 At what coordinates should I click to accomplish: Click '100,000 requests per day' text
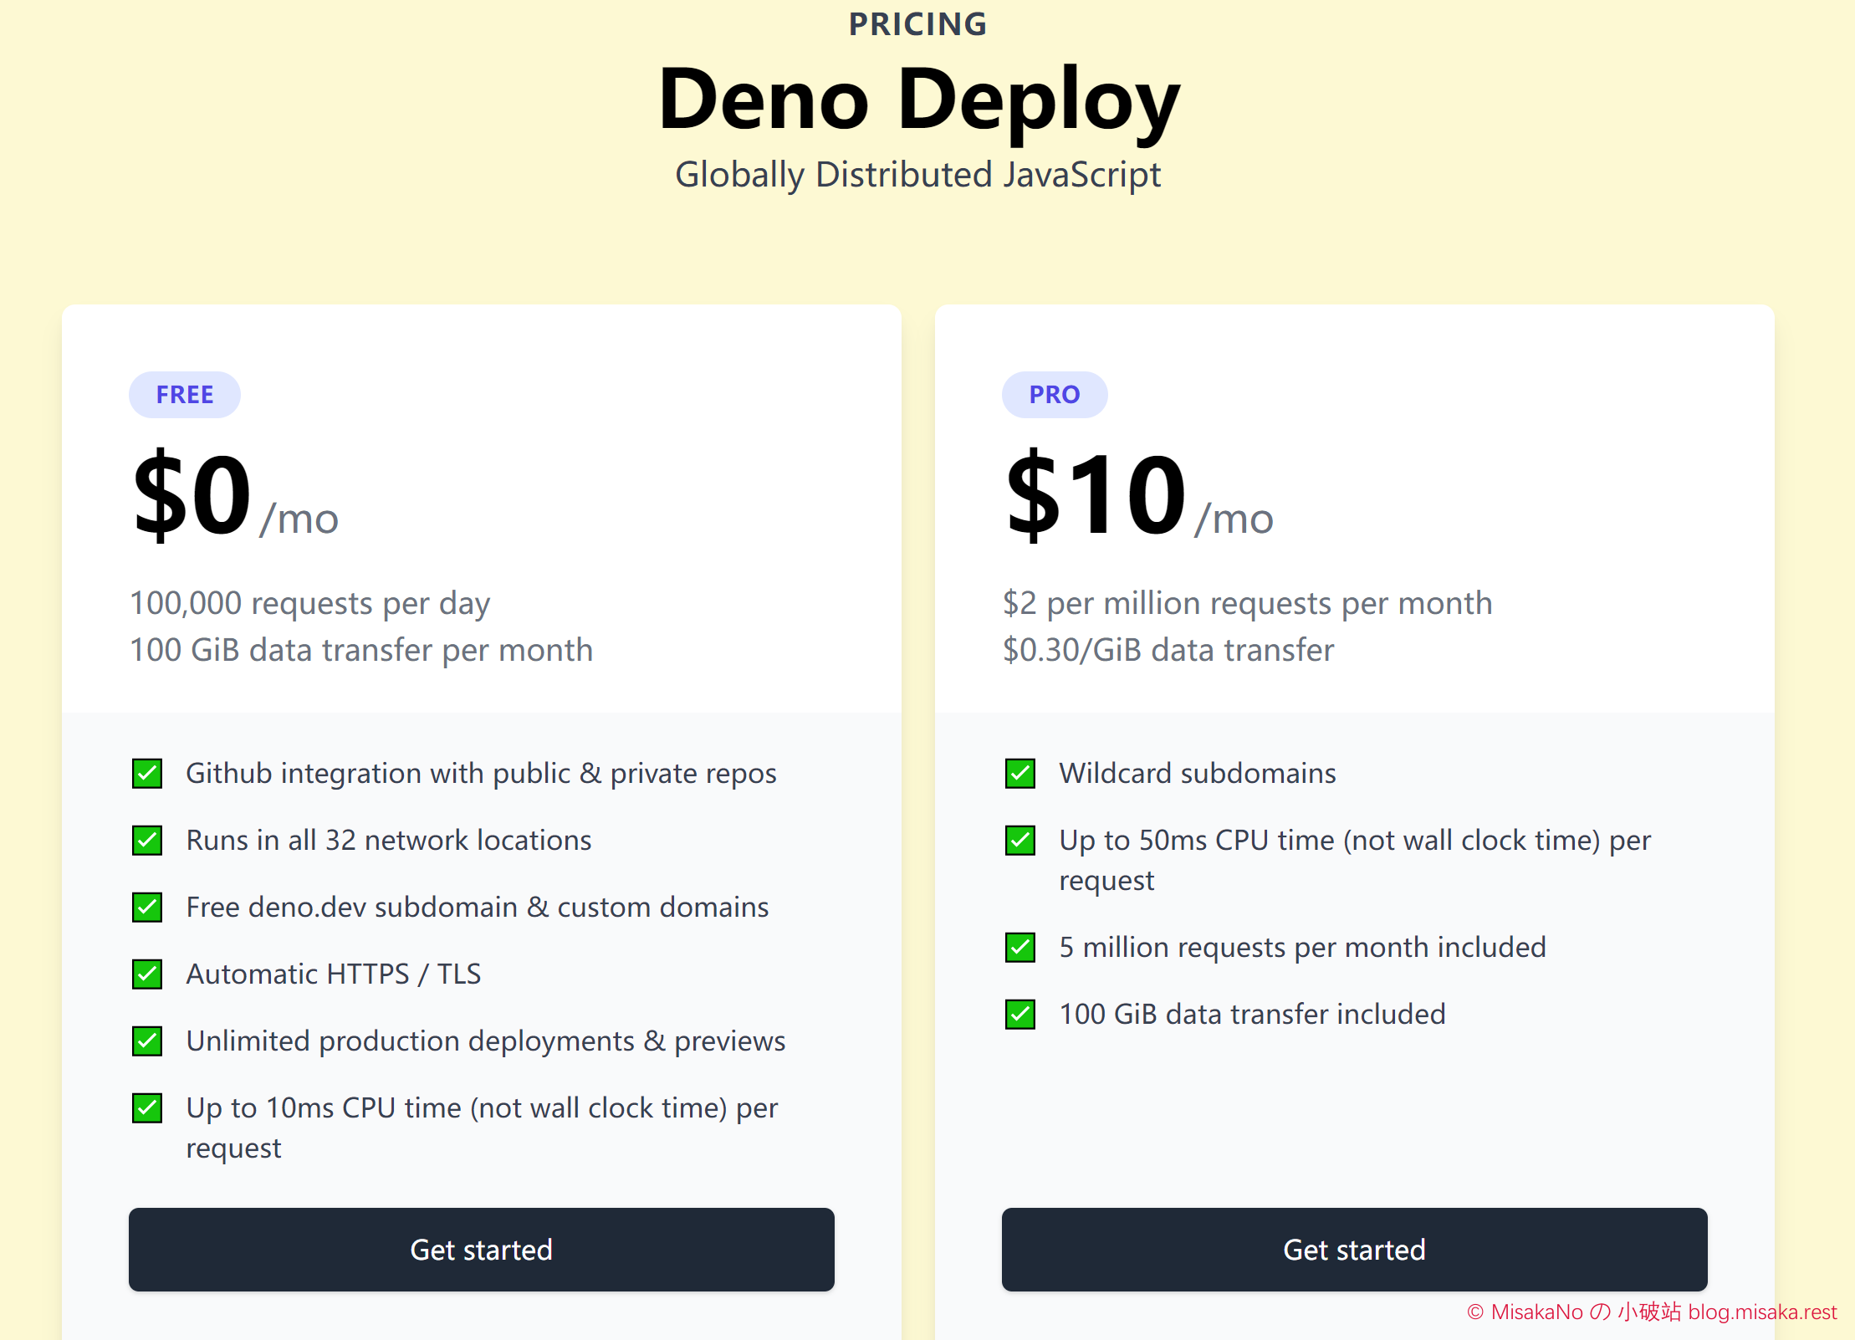pyautogui.click(x=310, y=603)
